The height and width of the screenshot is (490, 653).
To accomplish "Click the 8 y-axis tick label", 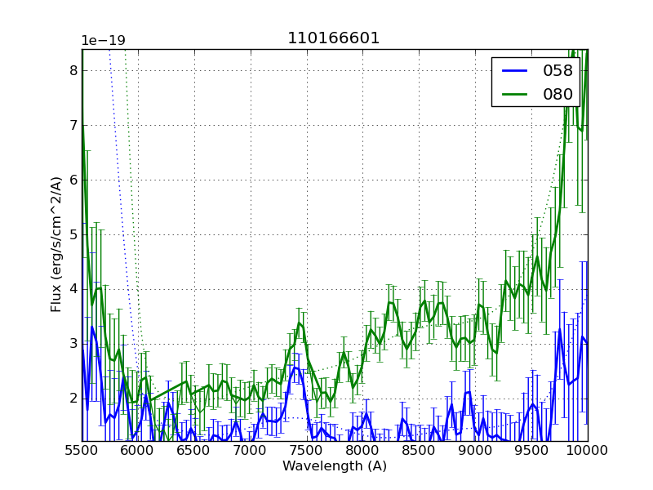I will tap(73, 71).
